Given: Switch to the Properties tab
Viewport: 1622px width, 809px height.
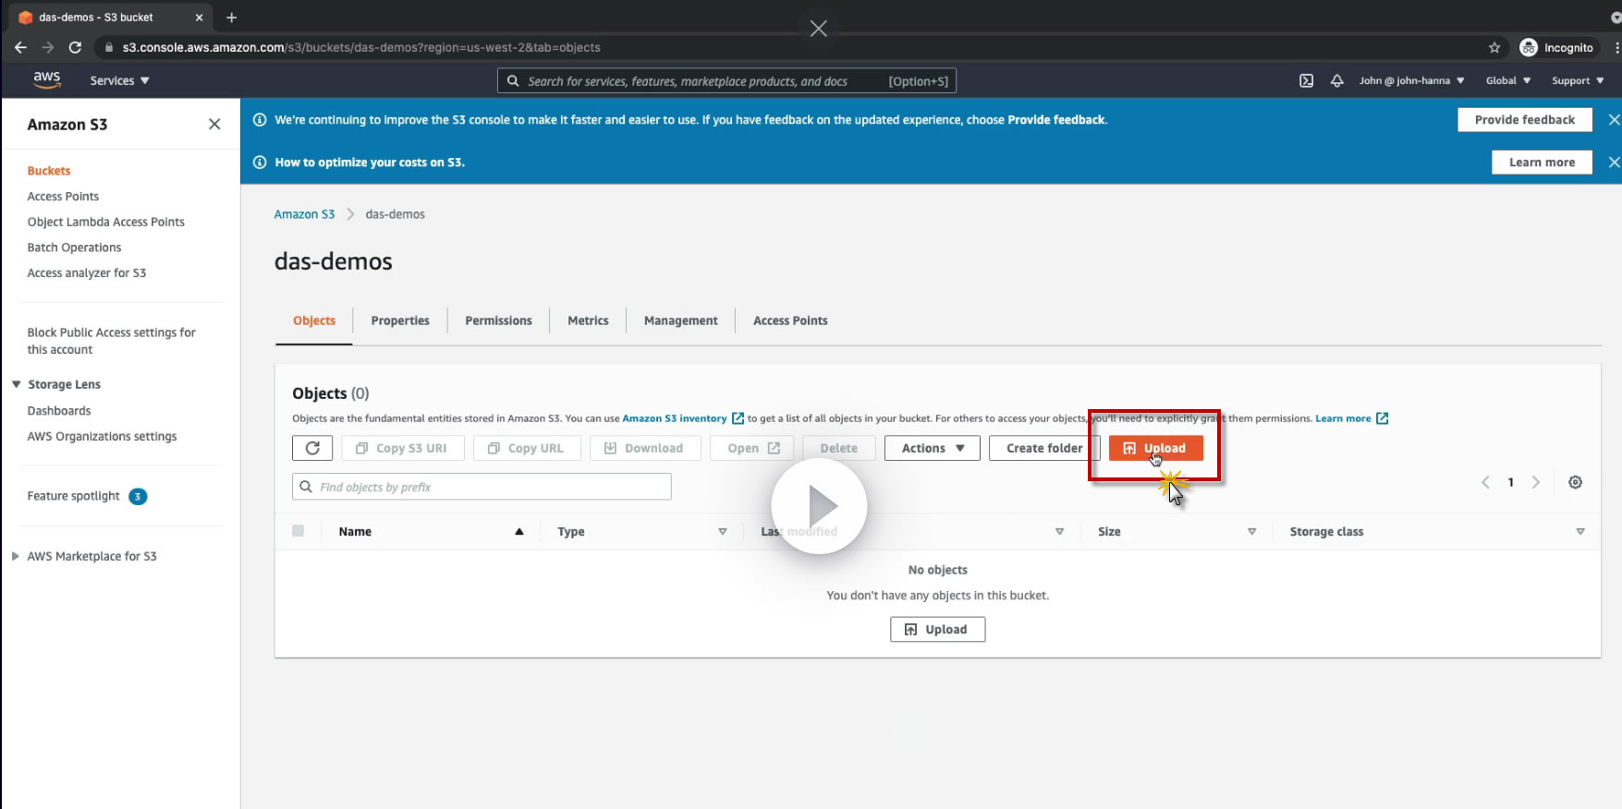Looking at the screenshot, I should coord(400,320).
